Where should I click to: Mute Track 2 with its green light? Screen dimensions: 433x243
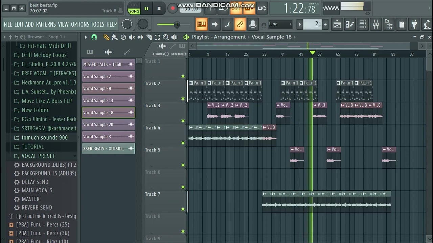point(183,99)
